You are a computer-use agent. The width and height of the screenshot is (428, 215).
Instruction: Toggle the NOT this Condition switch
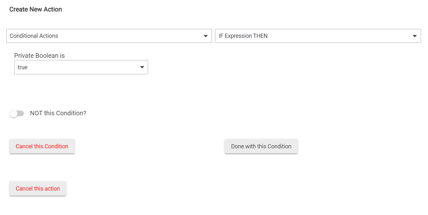tap(17, 113)
